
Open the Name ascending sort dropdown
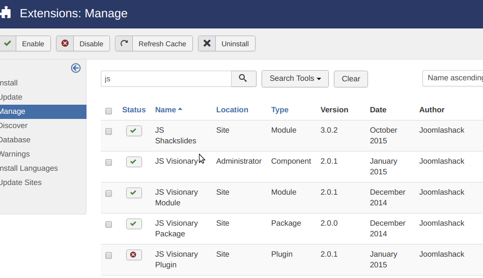(x=453, y=78)
